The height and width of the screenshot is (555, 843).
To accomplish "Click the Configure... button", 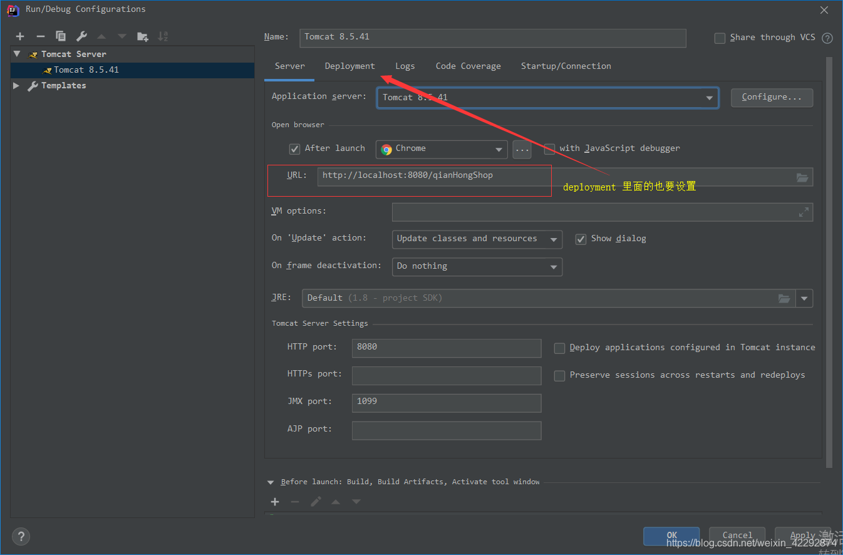I will [x=772, y=97].
